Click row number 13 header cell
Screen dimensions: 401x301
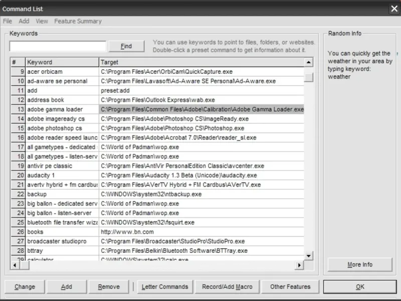click(x=18, y=109)
